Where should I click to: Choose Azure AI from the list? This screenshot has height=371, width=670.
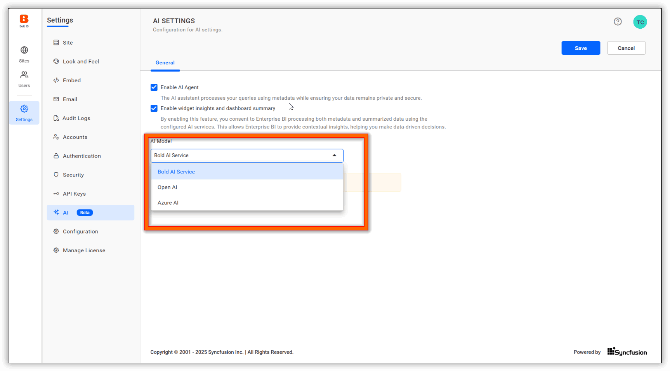pyautogui.click(x=247, y=203)
